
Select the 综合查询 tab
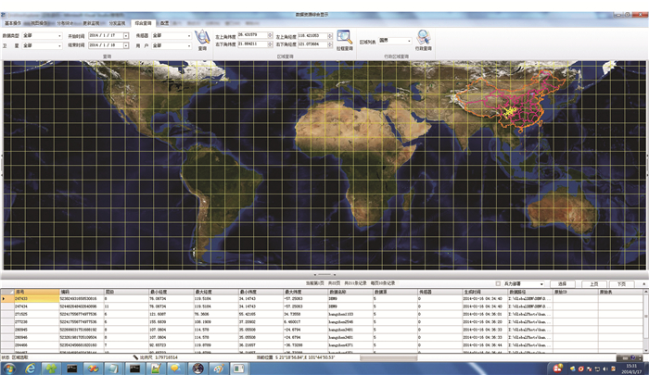144,22
